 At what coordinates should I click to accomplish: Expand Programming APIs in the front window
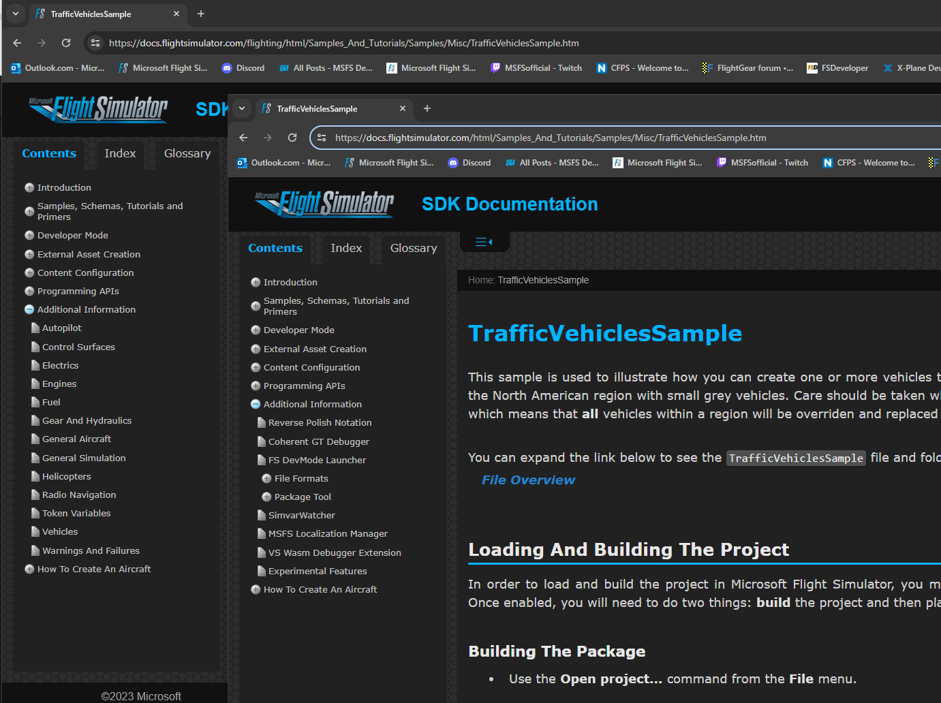click(256, 386)
